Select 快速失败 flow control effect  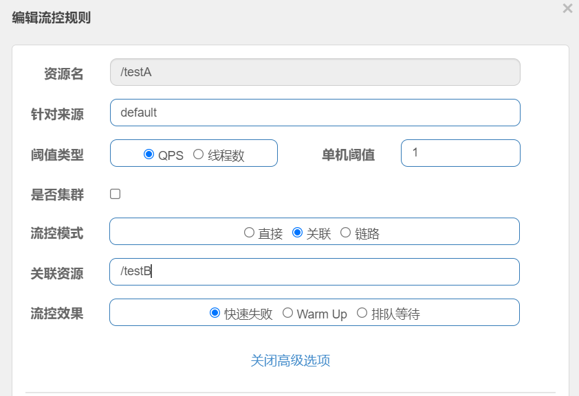215,313
